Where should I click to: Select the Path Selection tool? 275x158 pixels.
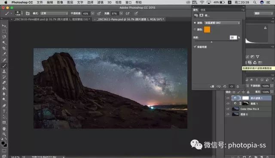[x=4, y=117]
